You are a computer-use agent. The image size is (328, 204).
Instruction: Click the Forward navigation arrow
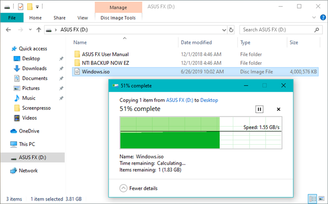tap(20, 30)
